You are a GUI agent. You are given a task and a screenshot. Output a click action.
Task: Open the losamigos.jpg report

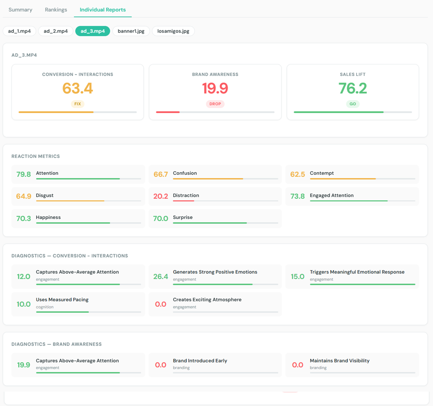pyautogui.click(x=173, y=31)
